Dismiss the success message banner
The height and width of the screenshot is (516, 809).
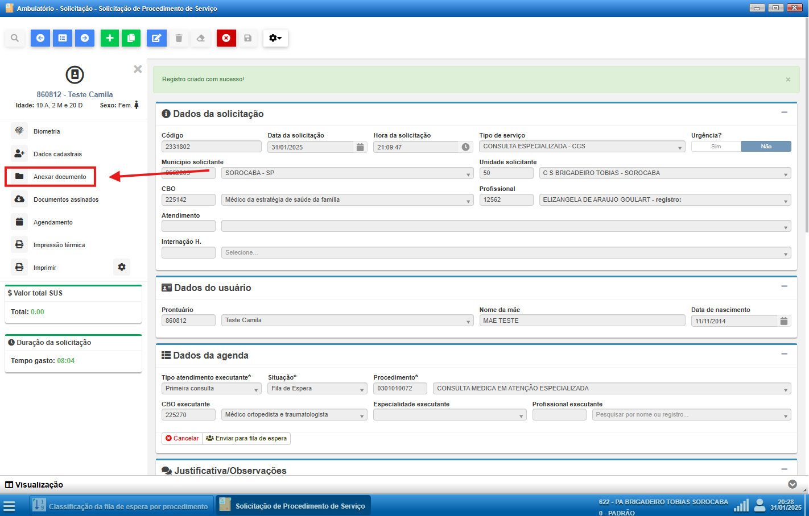click(788, 80)
